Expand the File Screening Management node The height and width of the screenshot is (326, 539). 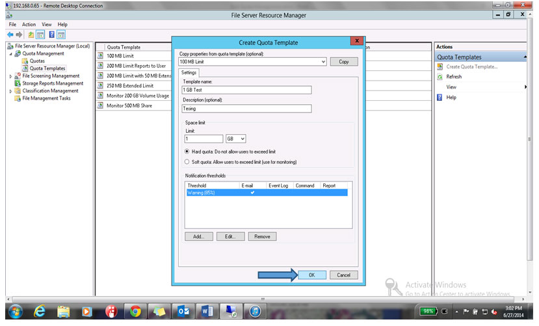tap(10, 76)
